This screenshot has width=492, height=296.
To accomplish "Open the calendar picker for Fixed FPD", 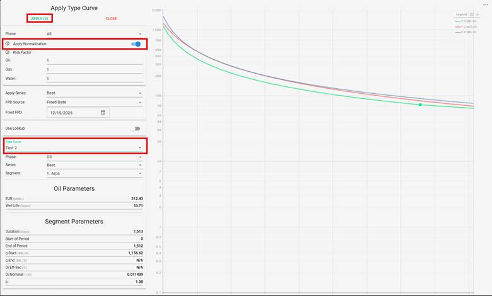I will click(x=103, y=113).
